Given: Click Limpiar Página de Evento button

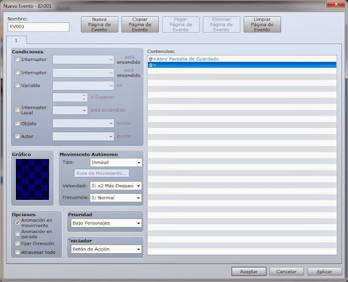Looking at the screenshot, I should 262,24.
